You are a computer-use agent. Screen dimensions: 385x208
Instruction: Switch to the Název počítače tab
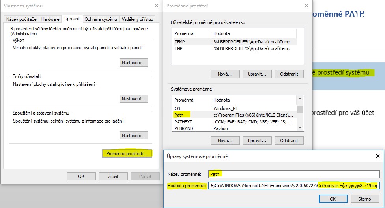point(21,19)
